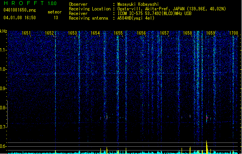The width and height of the screenshot is (242, 154).
Task: Click the 0.9 kHz axis label
Action: click(3, 89)
